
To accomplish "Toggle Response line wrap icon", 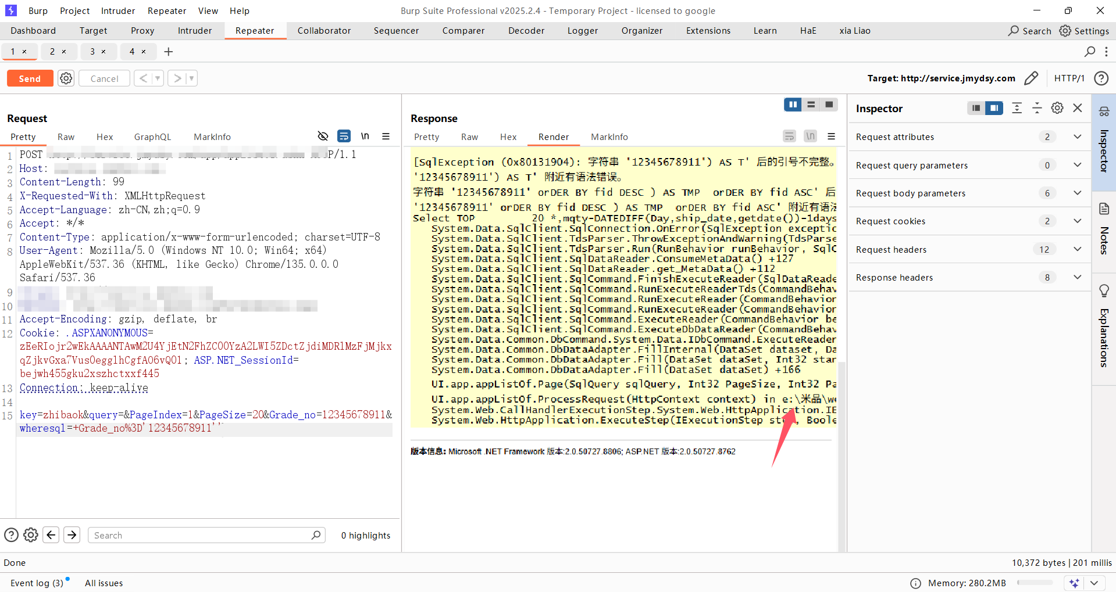I will [x=789, y=136].
